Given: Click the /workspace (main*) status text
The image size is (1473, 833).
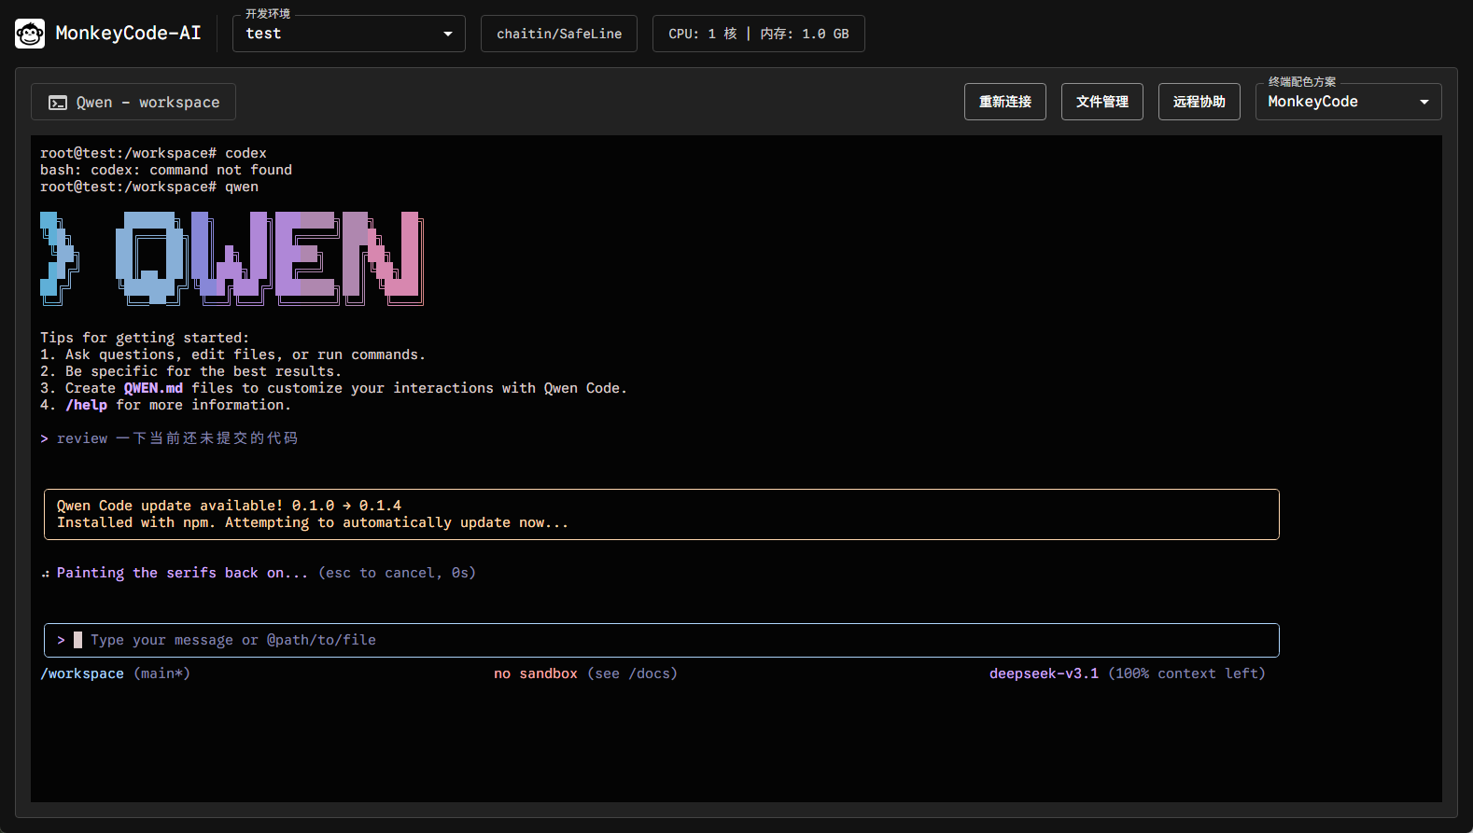Looking at the screenshot, I should pos(115,673).
